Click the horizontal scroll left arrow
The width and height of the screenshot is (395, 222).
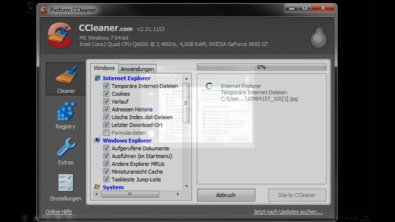[x=97, y=194]
